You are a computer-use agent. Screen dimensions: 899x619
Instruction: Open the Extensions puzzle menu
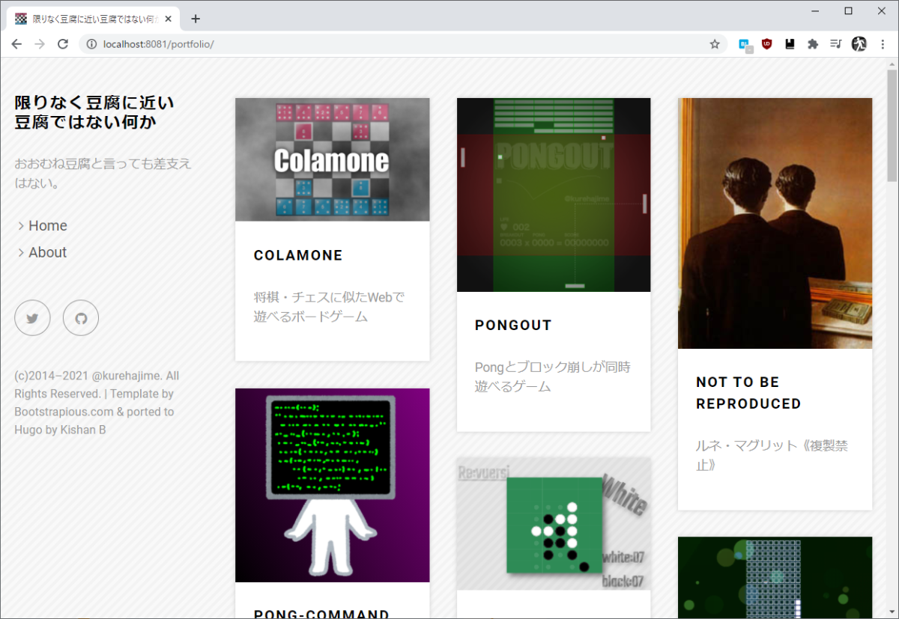tap(813, 44)
